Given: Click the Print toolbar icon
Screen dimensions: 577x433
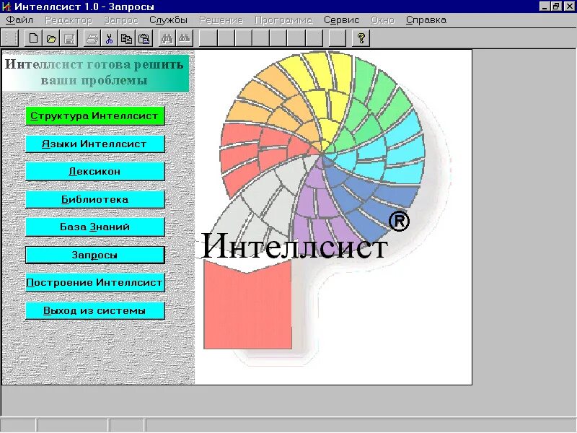Looking at the screenshot, I should 92,38.
